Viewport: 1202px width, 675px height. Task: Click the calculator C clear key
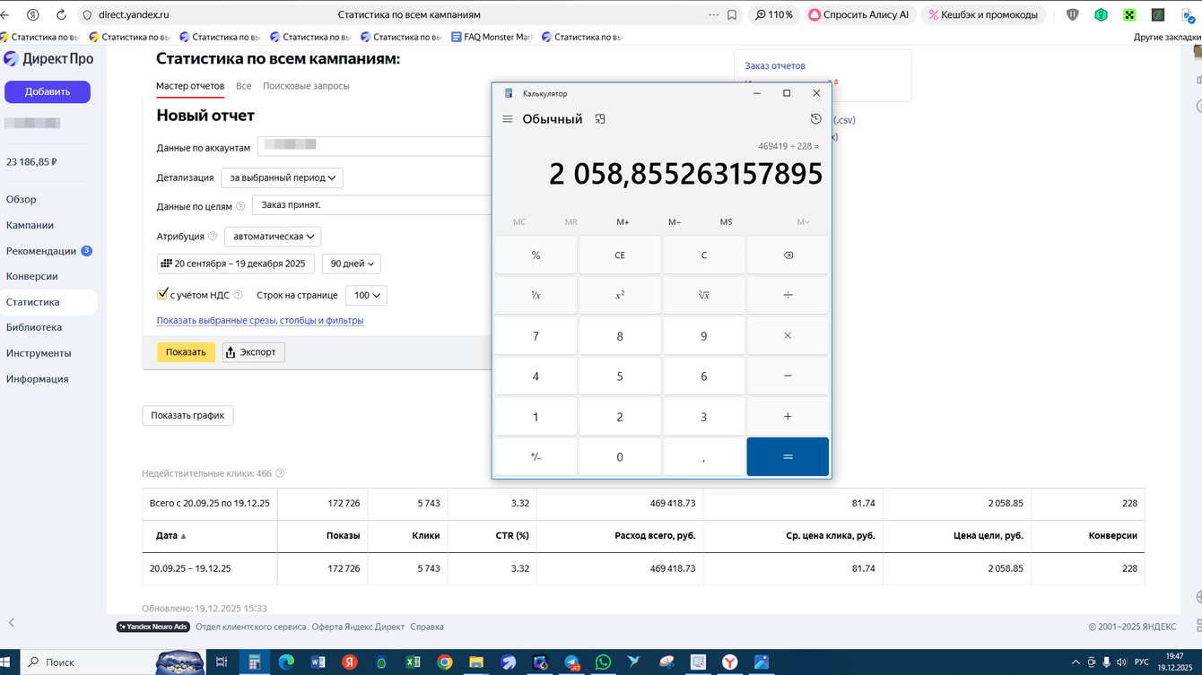704,255
